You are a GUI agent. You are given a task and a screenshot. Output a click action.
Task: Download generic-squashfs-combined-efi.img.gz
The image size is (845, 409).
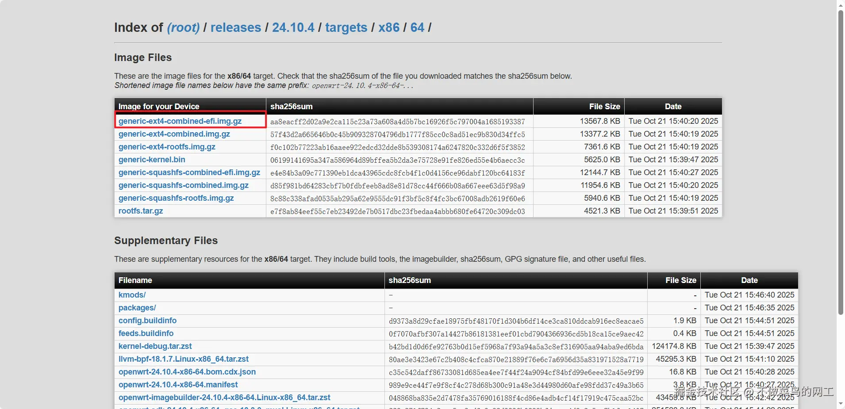(x=189, y=172)
